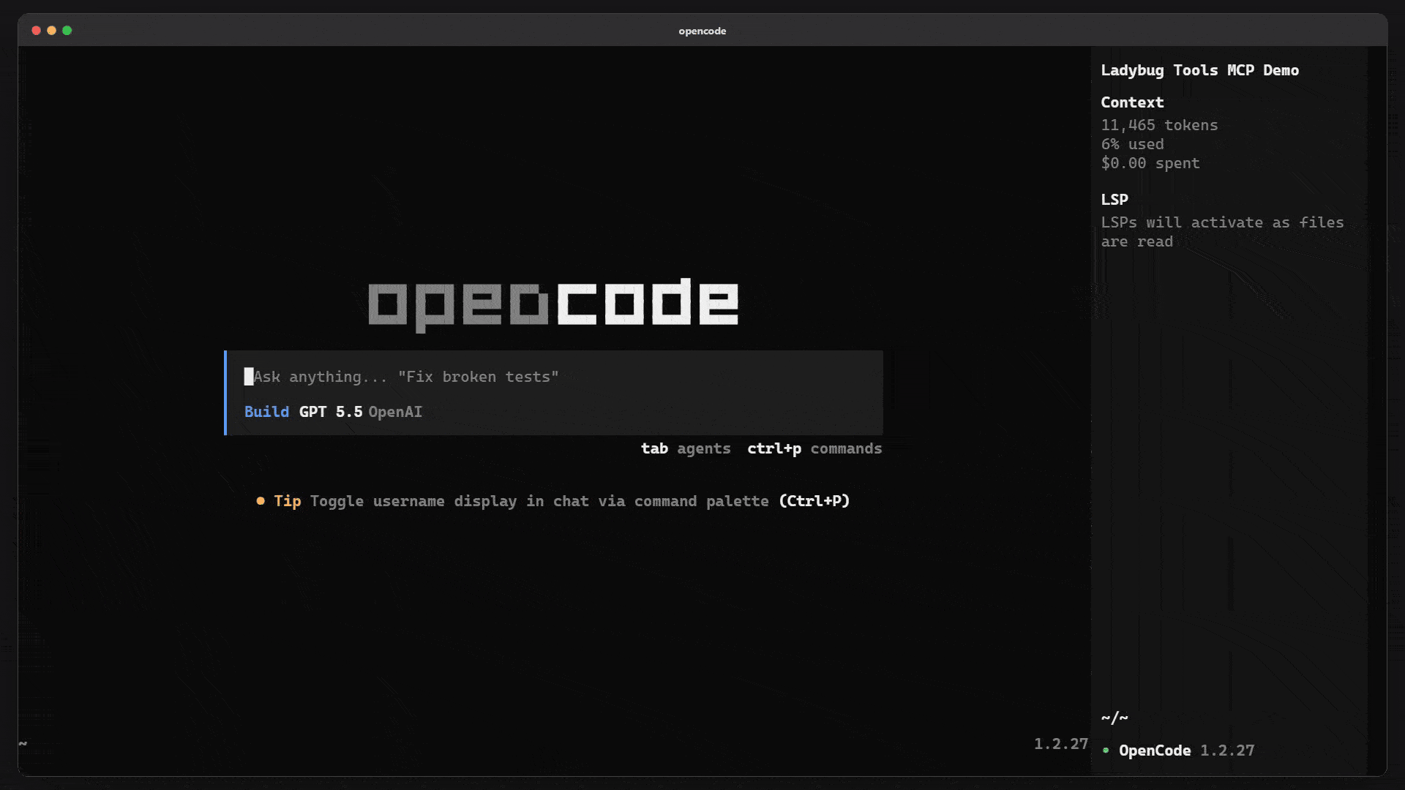Click the green fullscreen window button

(67, 31)
